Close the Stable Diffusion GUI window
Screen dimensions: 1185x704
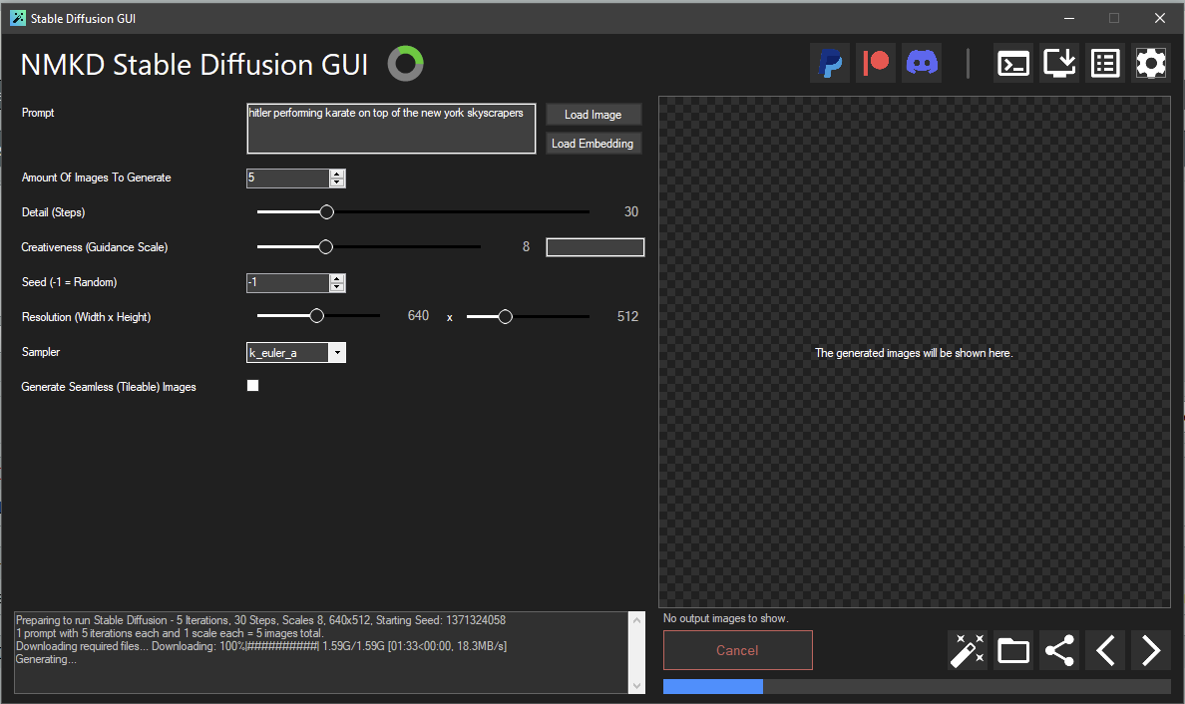tap(1160, 18)
